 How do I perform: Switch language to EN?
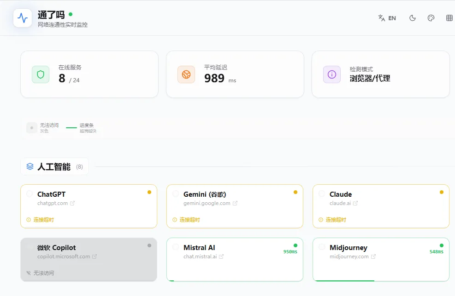tap(387, 18)
